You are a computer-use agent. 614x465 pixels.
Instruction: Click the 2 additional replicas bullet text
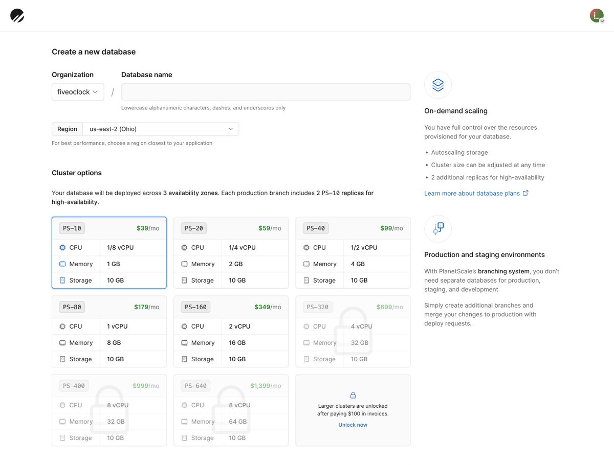click(x=488, y=177)
